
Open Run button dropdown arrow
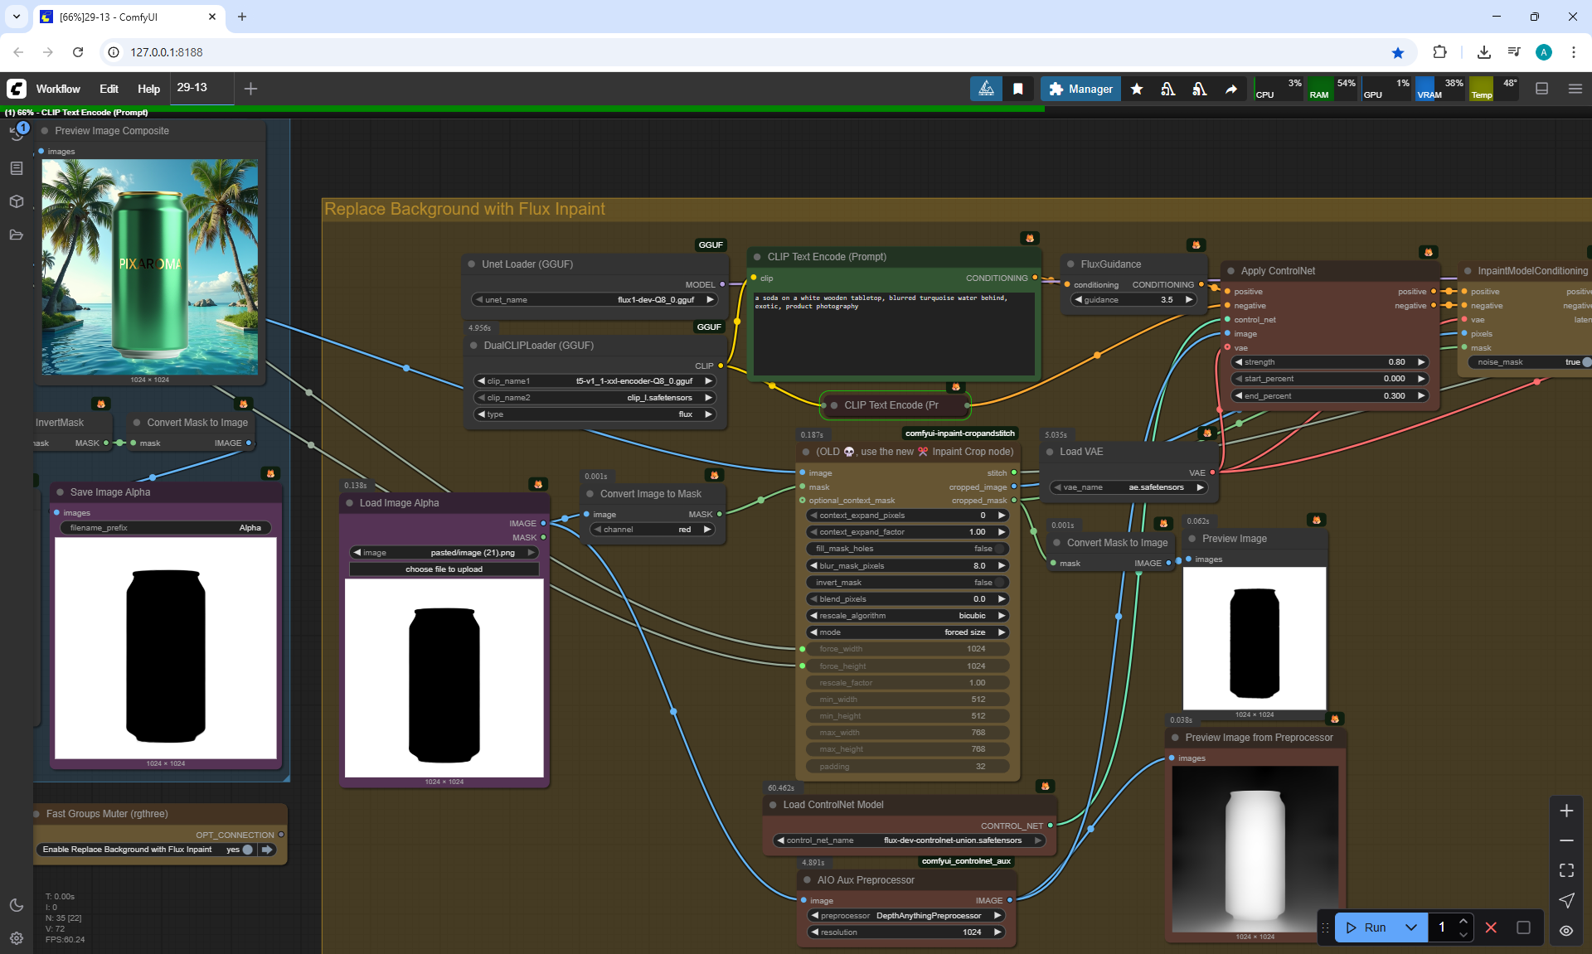click(1411, 927)
